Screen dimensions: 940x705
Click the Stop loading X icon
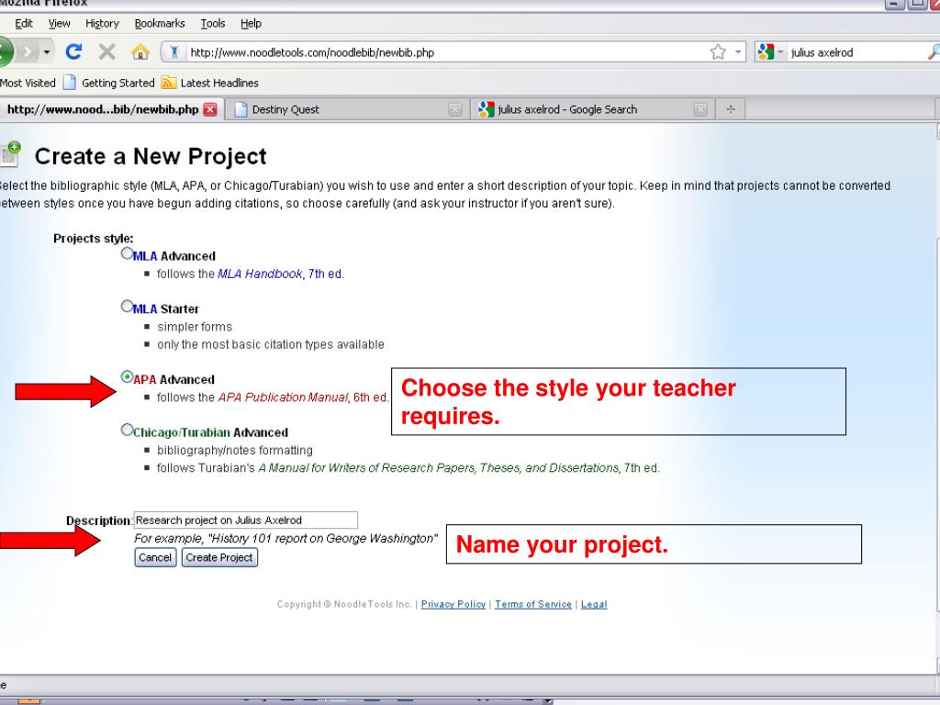click(x=106, y=52)
